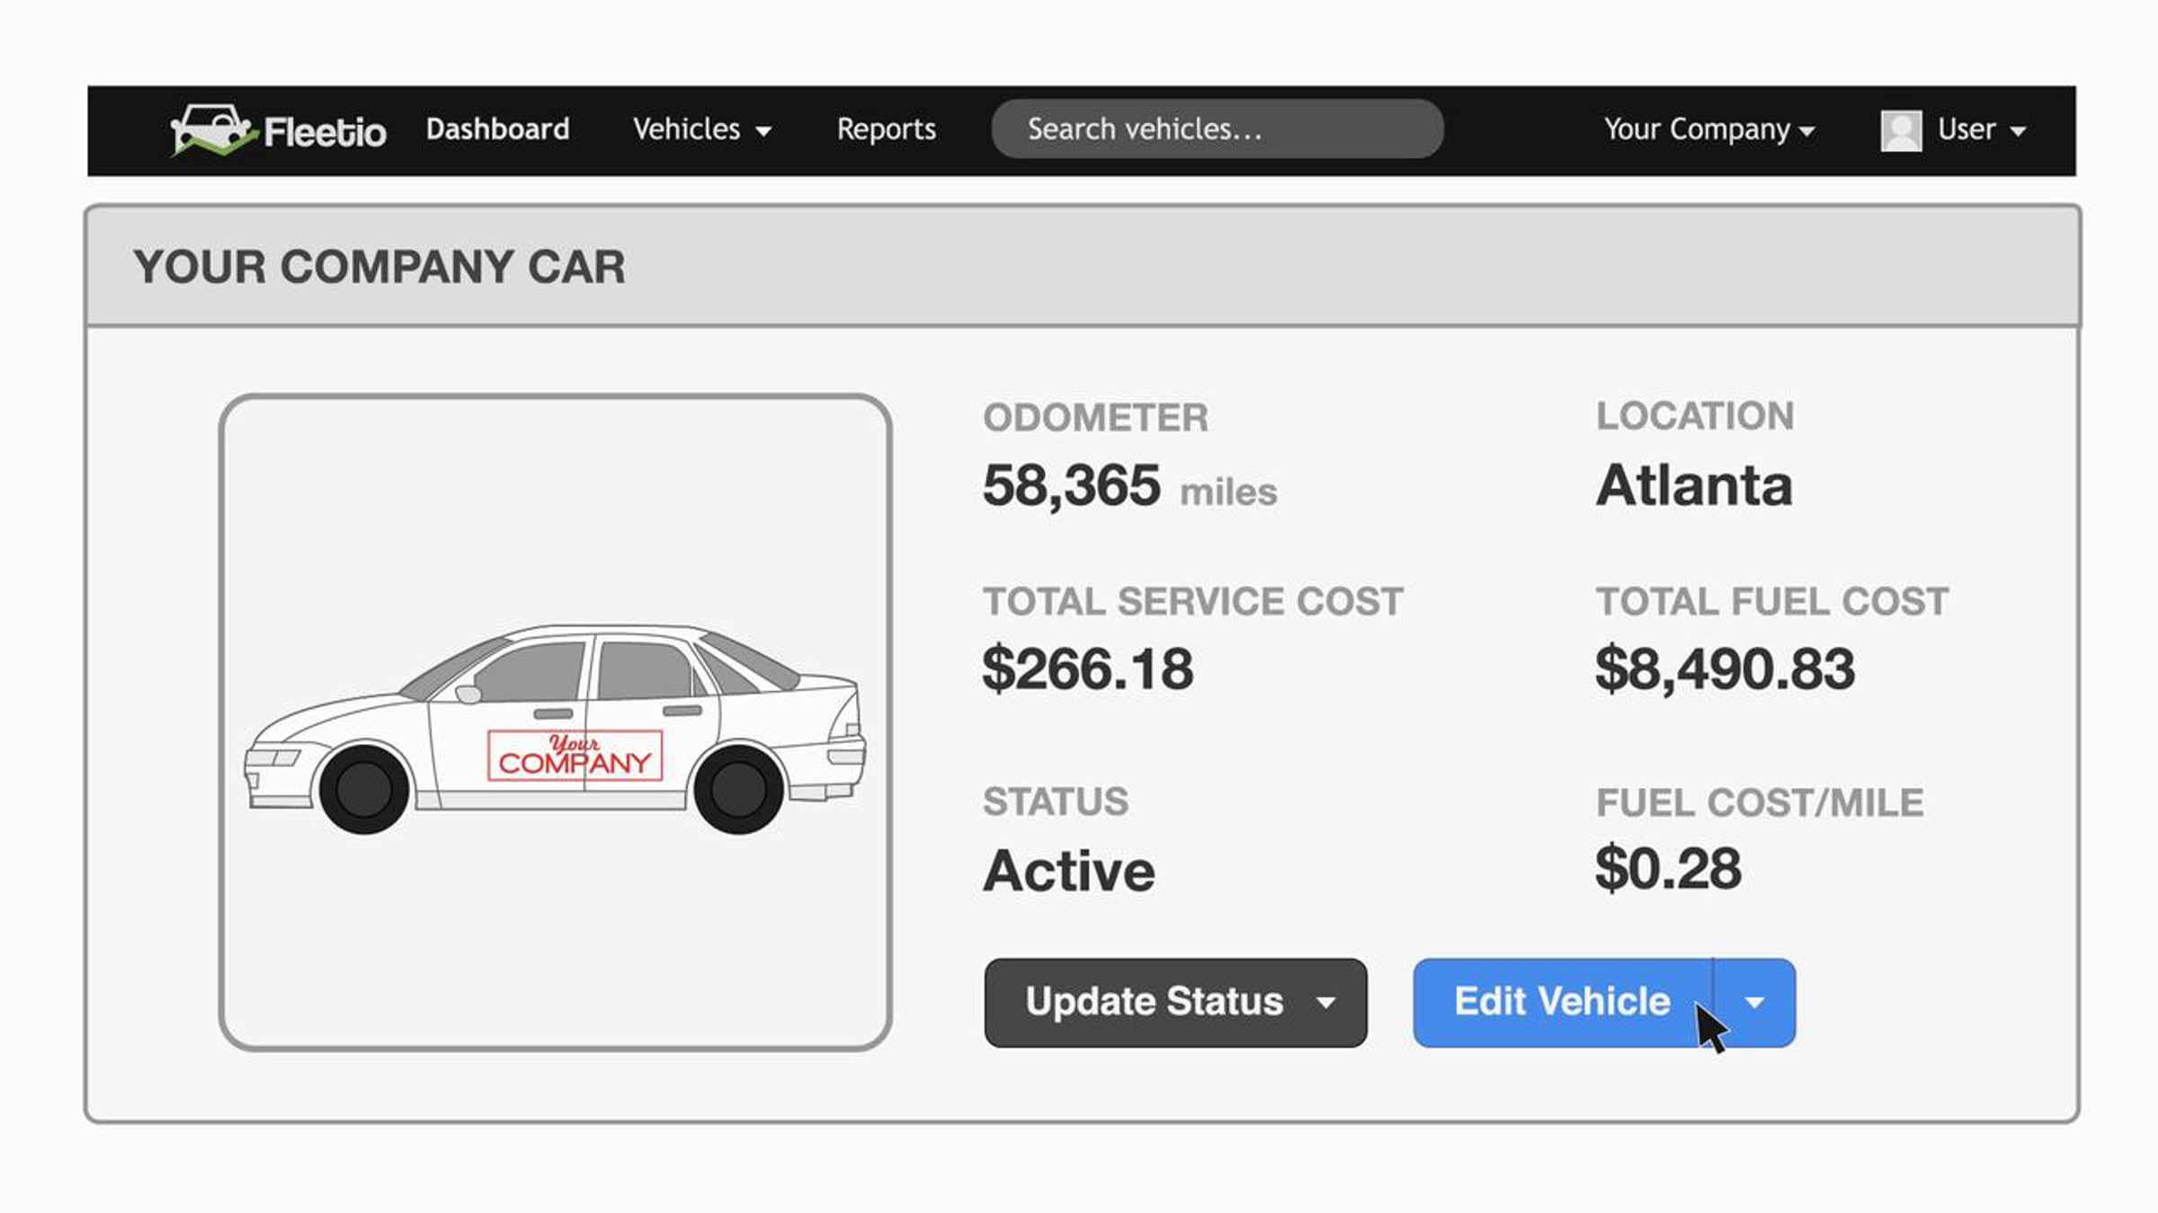Image resolution: width=2158 pixels, height=1213 pixels.
Task: Click the Update Status caret arrow
Action: point(1325,1003)
